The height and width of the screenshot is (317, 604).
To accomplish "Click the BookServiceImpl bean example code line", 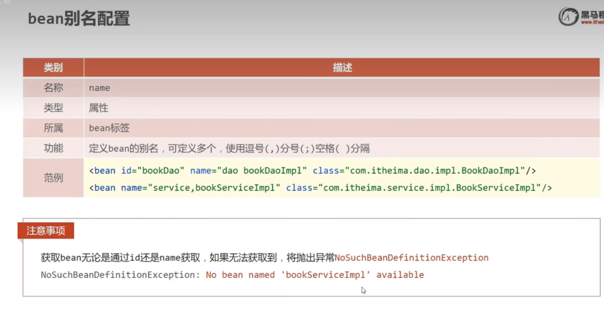I will point(320,188).
